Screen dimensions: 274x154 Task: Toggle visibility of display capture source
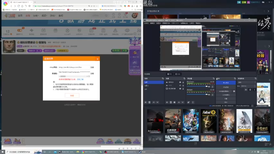180,89
